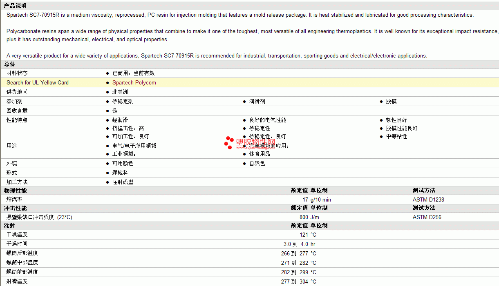Click the appearance value "自然色"
The height and width of the screenshot is (286, 499).
coord(257,163)
